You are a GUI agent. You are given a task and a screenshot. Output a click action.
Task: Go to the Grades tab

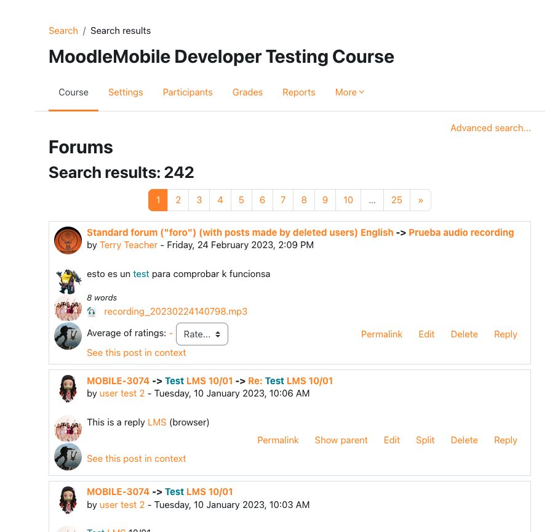pyautogui.click(x=247, y=92)
